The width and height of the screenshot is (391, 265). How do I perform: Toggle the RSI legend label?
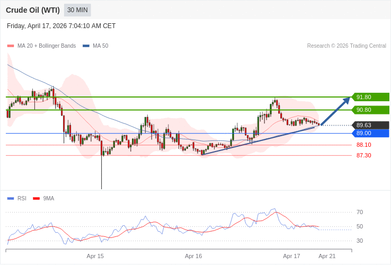tap(22, 199)
